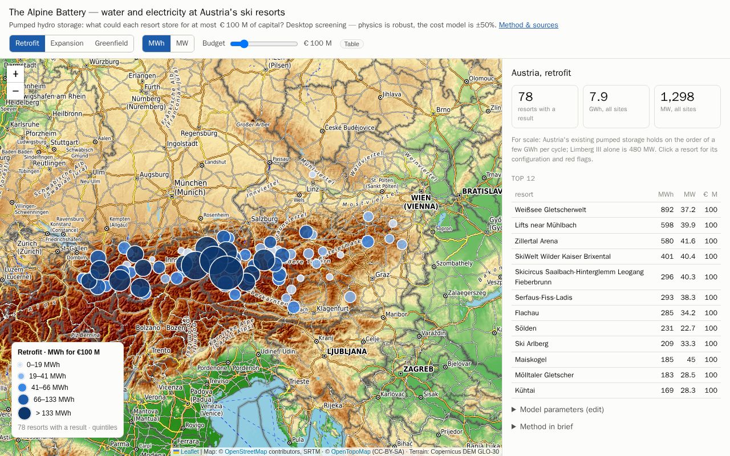The height and width of the screenshot is (456, 730).
Task: Select Flachau row
Action: [616, 313]
